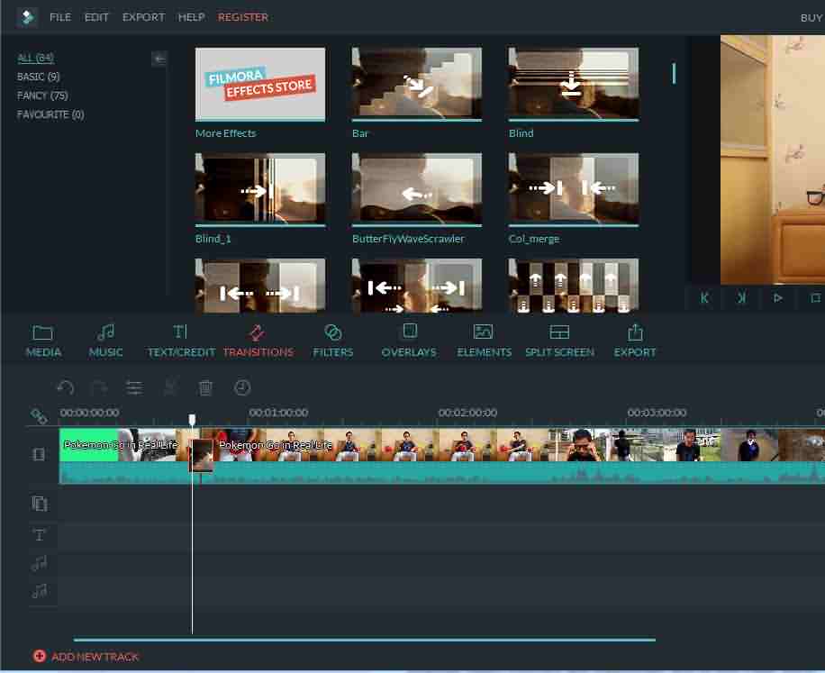
Task: Collapse the effects category sidebar
Action: coord(159,59)
